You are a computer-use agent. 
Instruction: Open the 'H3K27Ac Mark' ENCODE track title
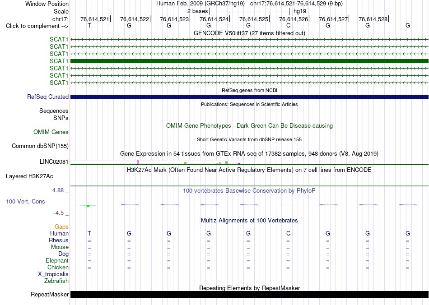click(x=249, y=170)
